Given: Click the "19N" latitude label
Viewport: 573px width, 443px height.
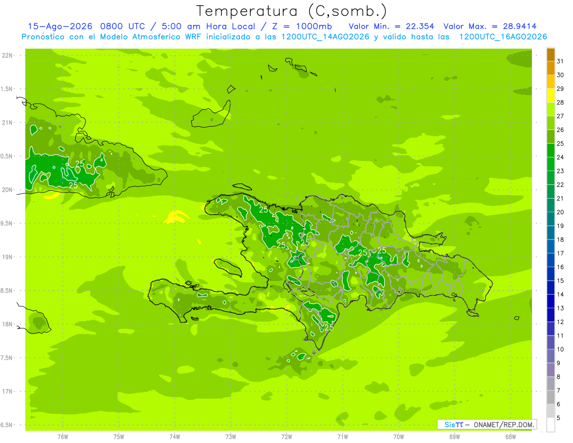Looking at the screenshot, I should tap(7, 257).
